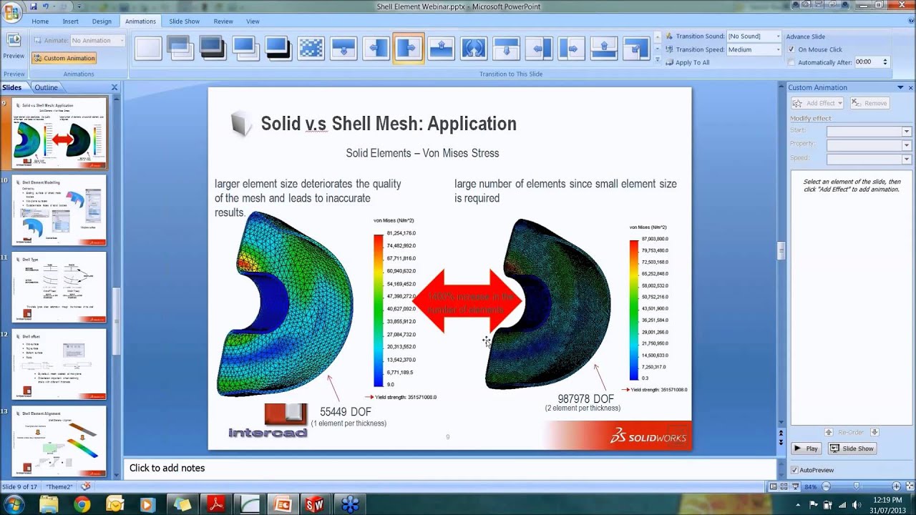Close the Custom Animation pane

click(x=910, y=87)
